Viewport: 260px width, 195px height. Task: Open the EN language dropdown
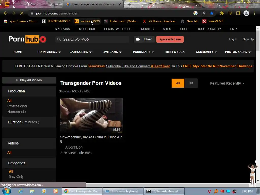tap(234, 29)
